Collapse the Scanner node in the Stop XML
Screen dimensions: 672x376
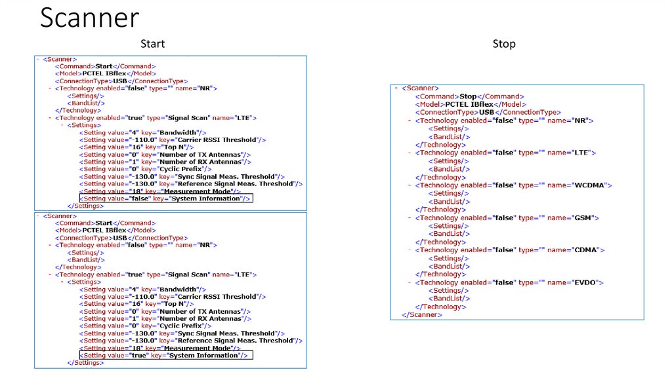click(396, 88)
